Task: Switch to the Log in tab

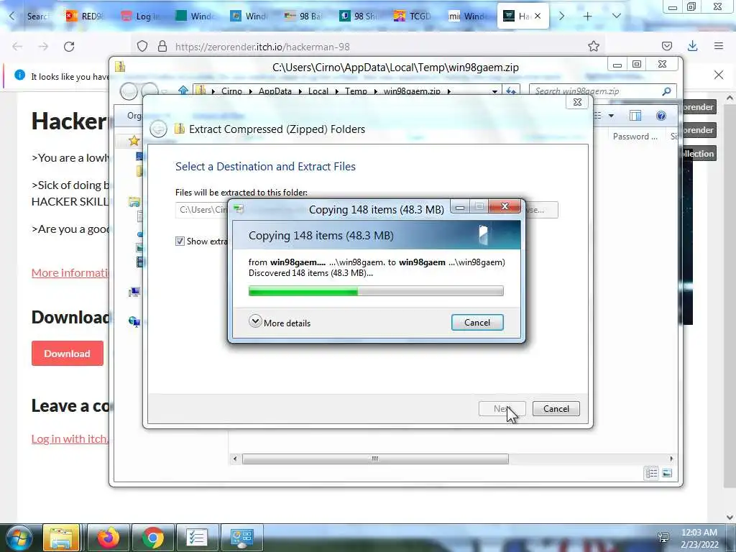Action: [x=139, y=16]
